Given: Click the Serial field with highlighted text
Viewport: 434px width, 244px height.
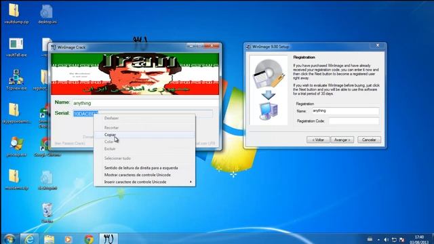Looking at the screenshot, I should click(x=143, y=113).
